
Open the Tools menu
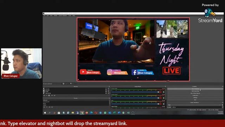(70, 16)
